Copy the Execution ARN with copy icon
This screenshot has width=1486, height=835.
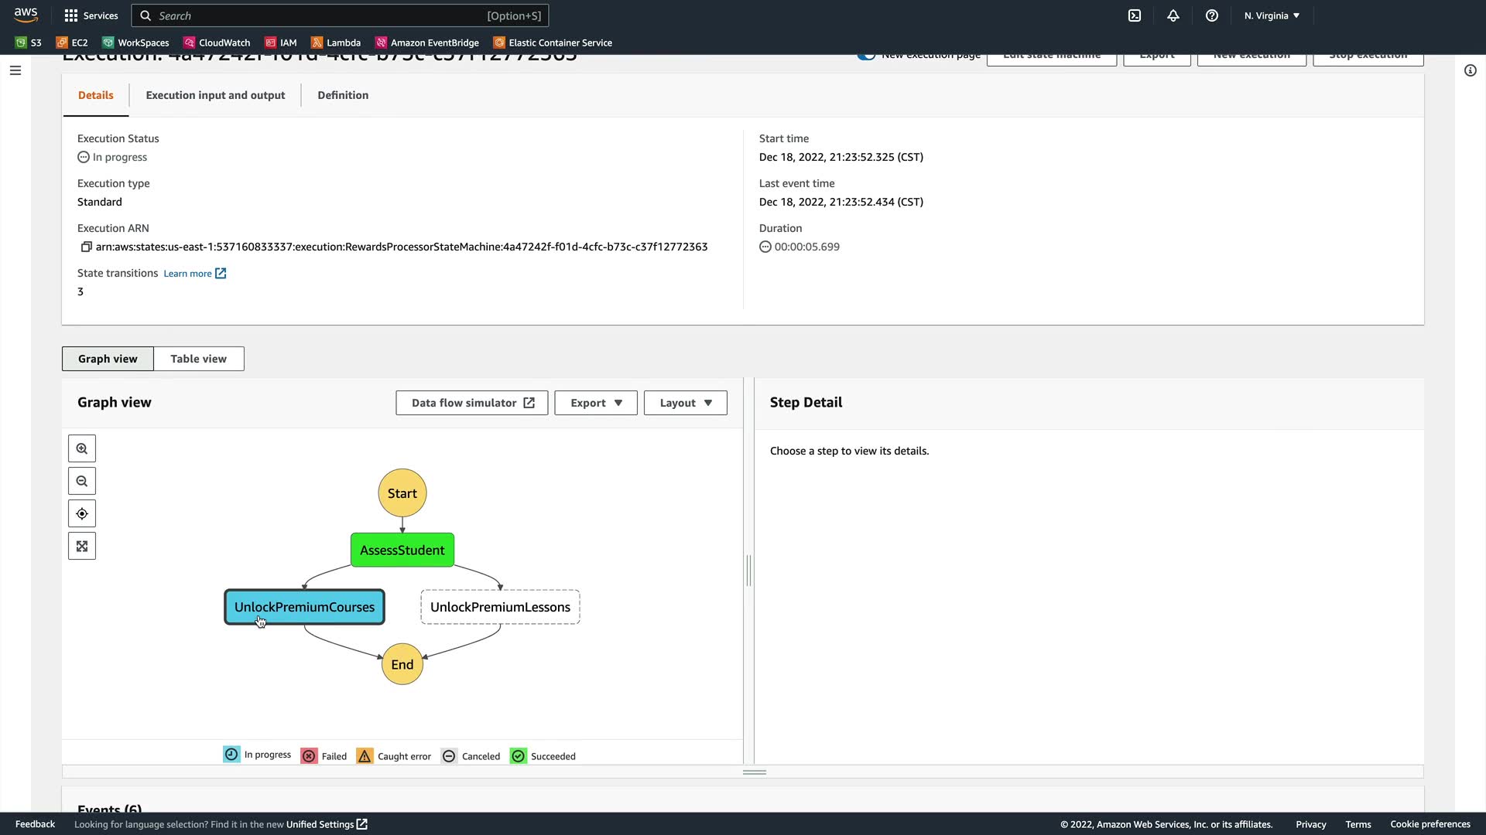[x=86, y=247]
